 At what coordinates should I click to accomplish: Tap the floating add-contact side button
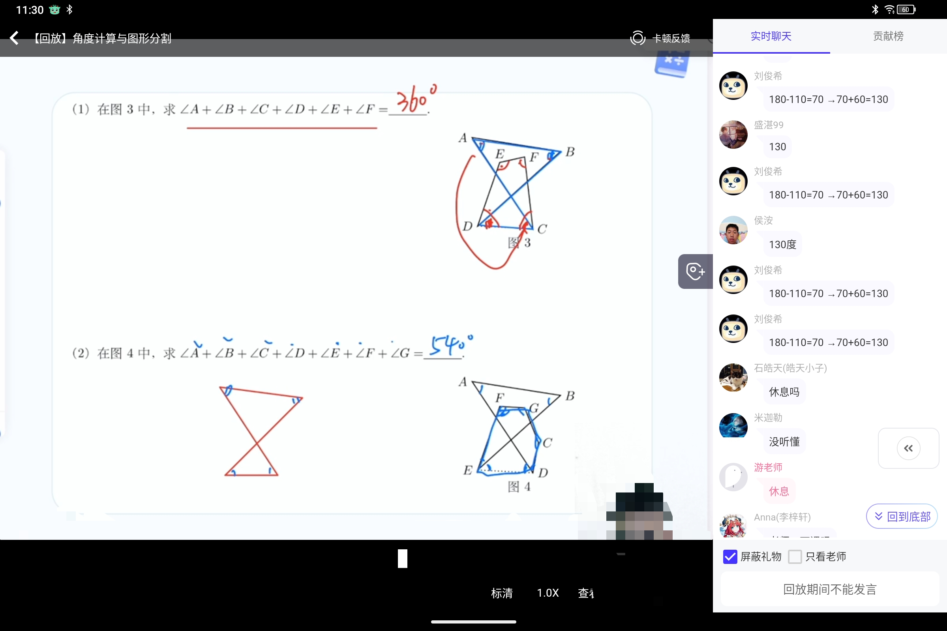[695, 271]
